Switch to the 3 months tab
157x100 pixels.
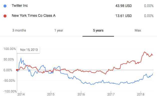pyautogui.click(x=19, y=30)
